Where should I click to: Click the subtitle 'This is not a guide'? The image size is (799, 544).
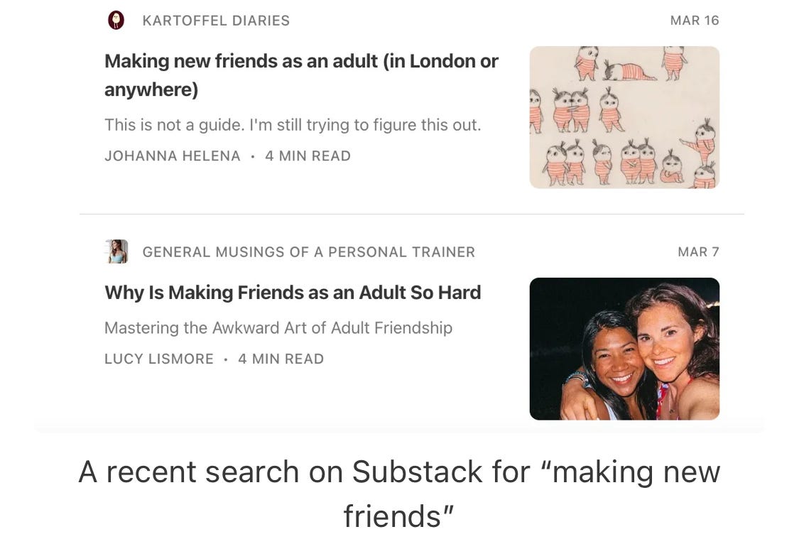click(x=293, y=125)
